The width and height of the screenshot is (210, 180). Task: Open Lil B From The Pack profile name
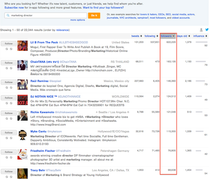[44, 42]
